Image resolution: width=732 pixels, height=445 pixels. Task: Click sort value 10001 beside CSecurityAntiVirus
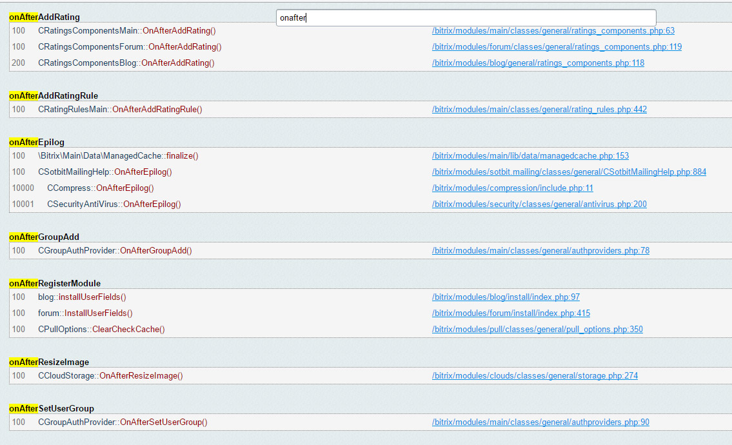click(x=23, y=204)
